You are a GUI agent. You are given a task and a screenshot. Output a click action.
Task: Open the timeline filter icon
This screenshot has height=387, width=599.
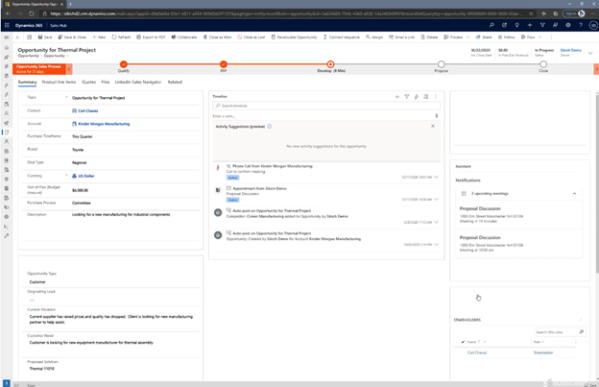pos(406,97)
